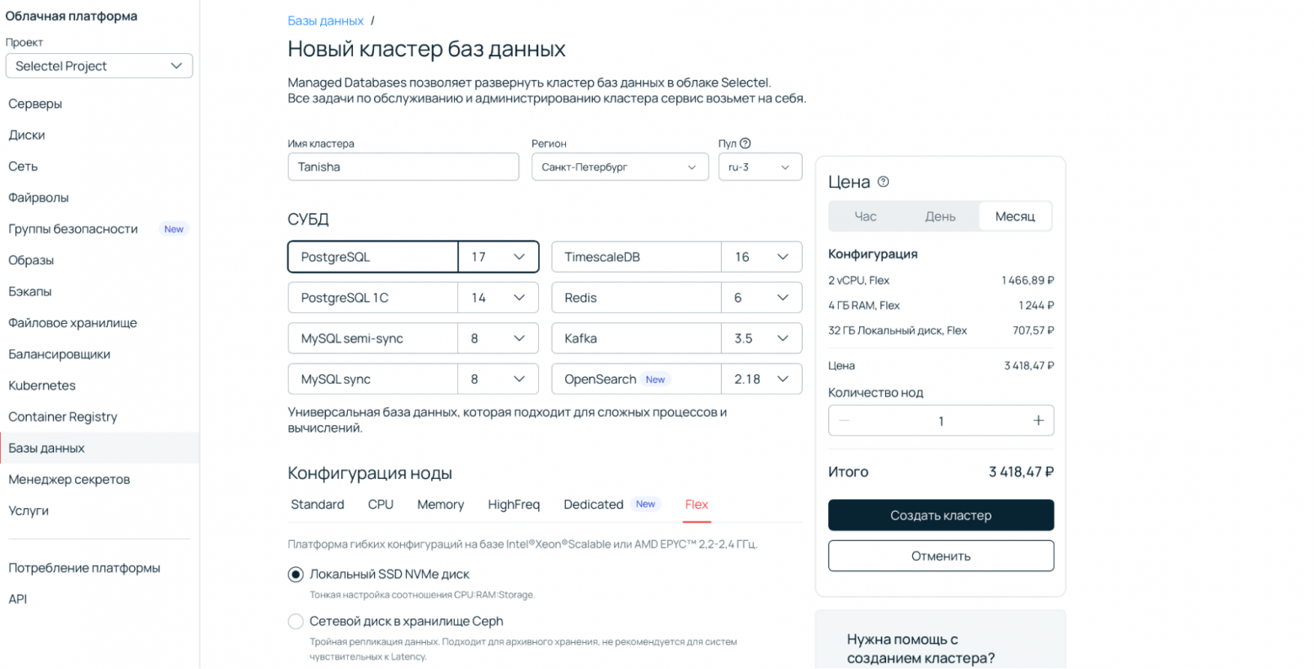Image resolution: width=1314 pixels, height=669 pixels.
Task: Click the Отменить button
Action: 941,555
